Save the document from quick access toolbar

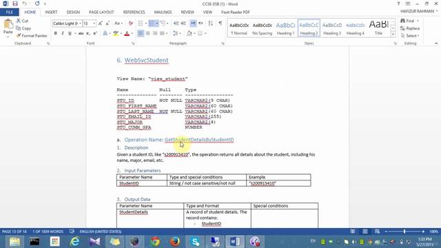[x=15, y=3]
